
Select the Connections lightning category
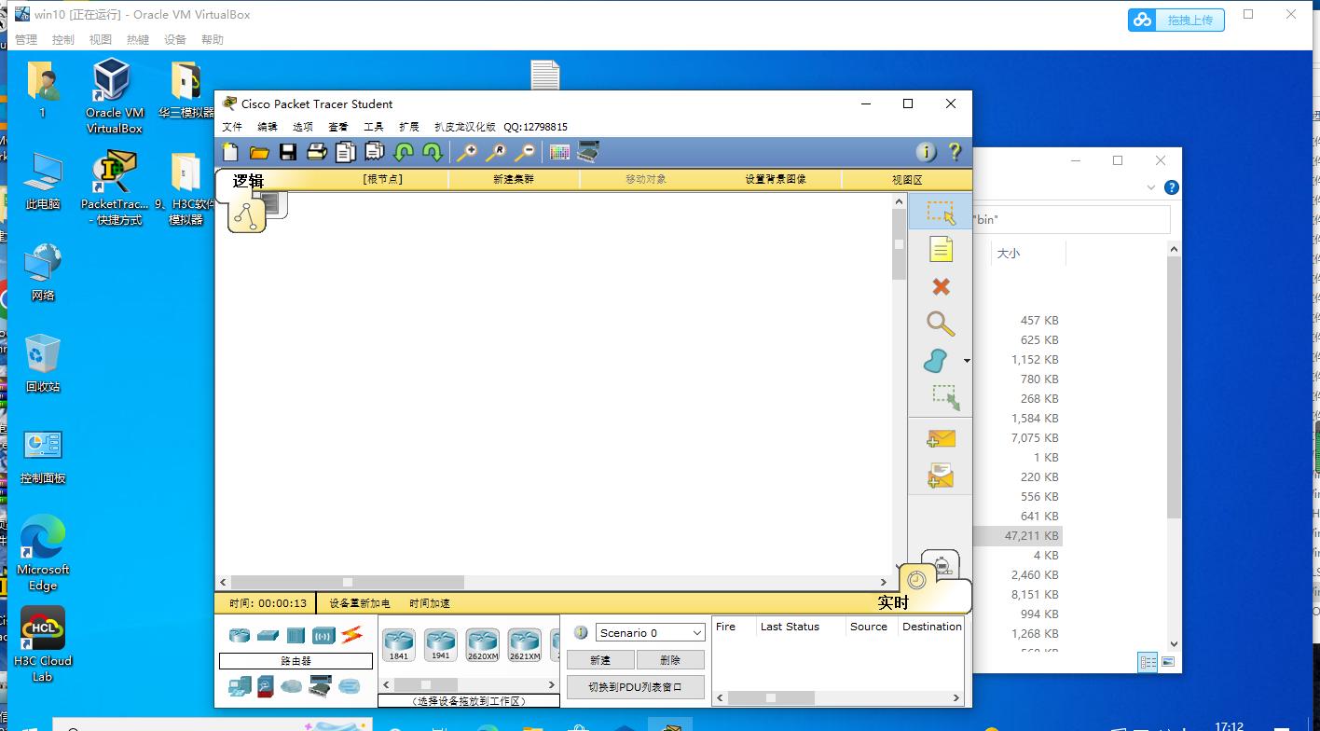351,635
